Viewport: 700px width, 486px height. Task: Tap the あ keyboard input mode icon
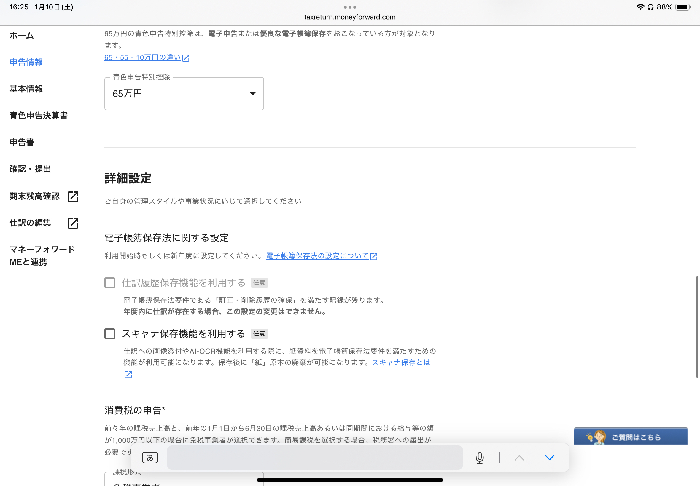coord(150,458)
